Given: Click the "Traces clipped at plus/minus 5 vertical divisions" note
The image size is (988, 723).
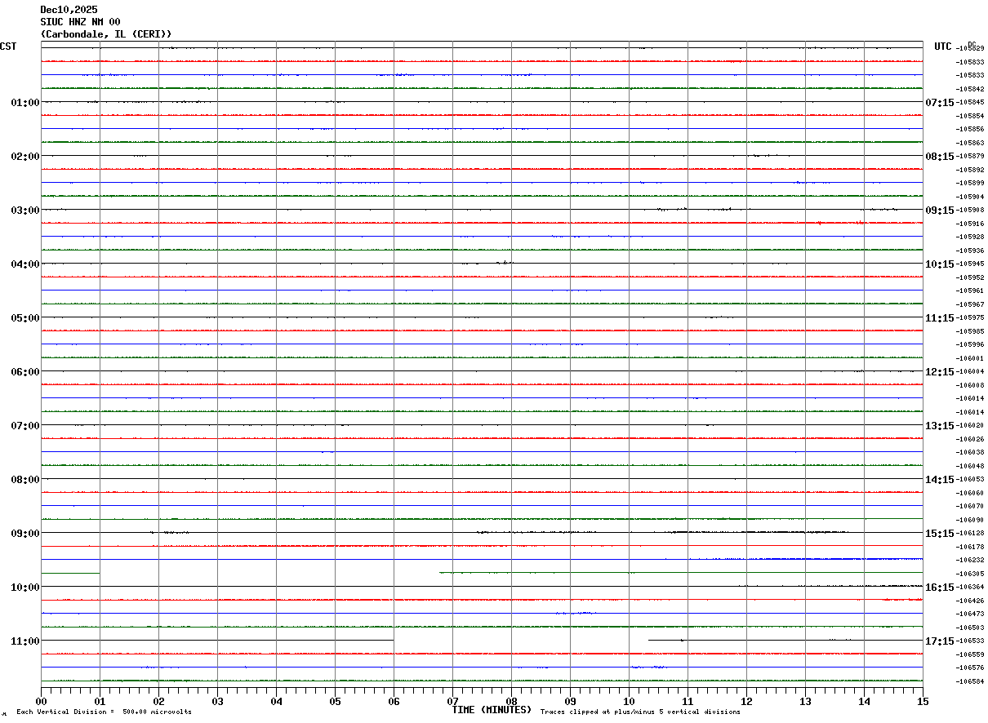Looking at the screenshot, I should coord(640,712).
